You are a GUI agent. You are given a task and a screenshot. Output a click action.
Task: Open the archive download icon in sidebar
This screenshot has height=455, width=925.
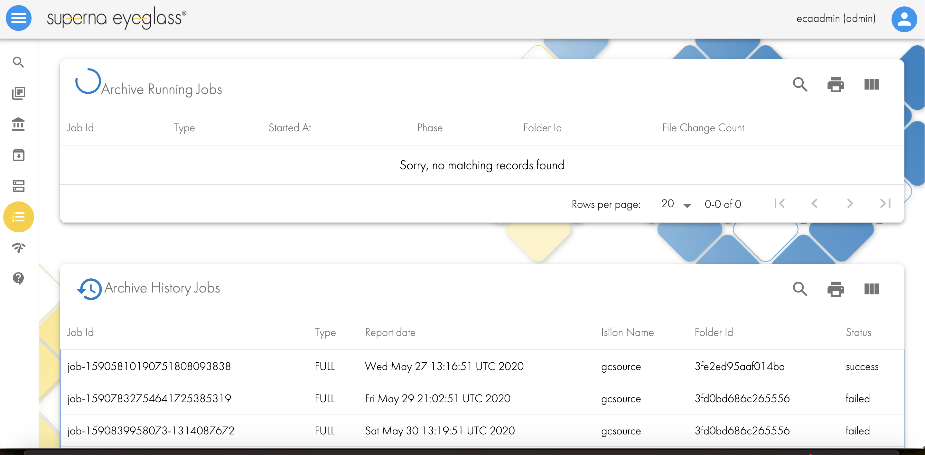click(18, 155)
